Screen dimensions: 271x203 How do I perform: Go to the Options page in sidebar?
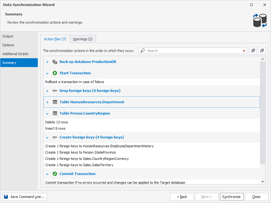[8, 45]
